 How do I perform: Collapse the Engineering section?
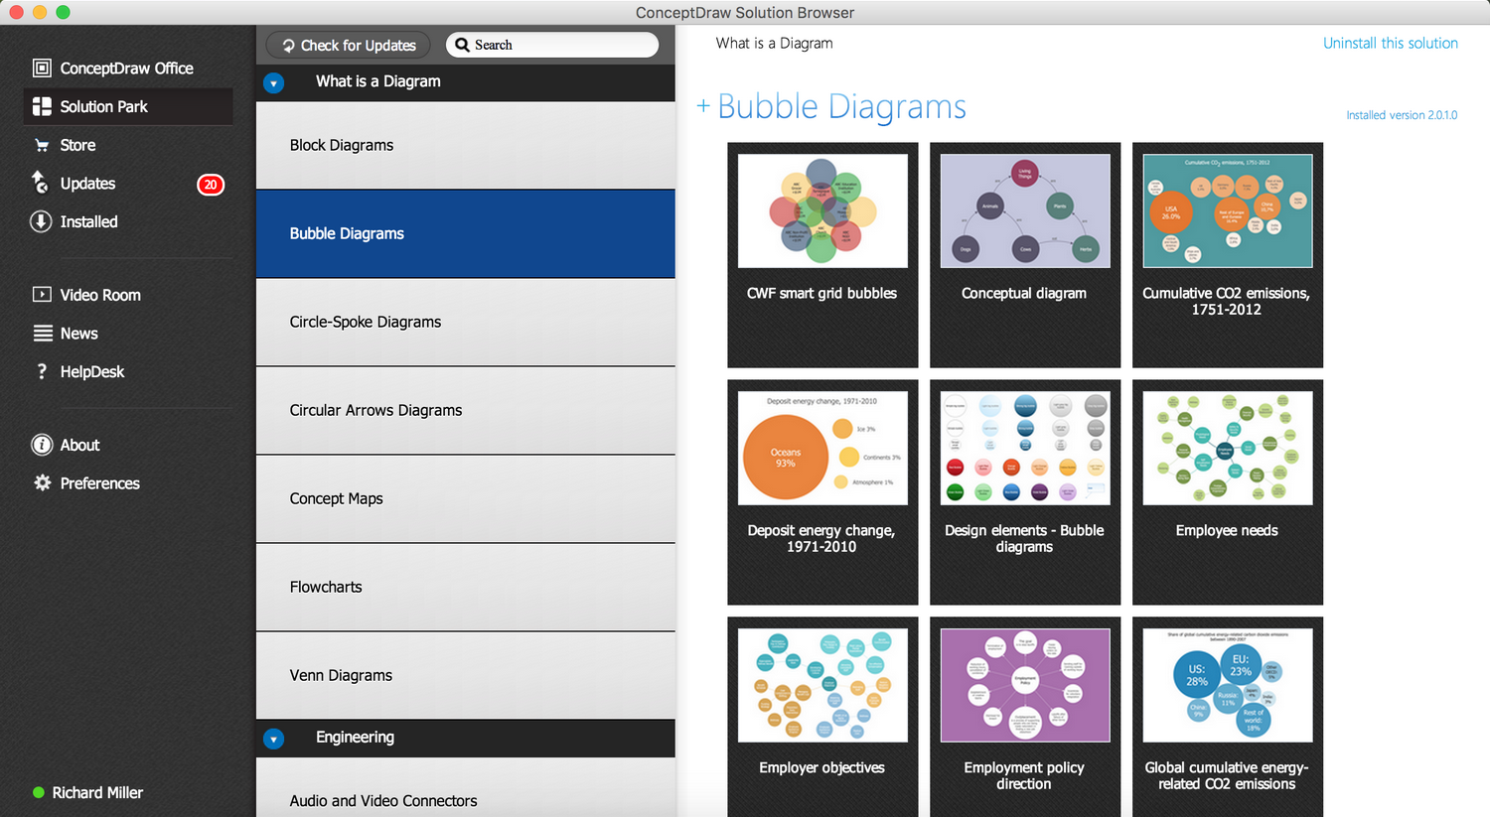[x=273, y=738]
